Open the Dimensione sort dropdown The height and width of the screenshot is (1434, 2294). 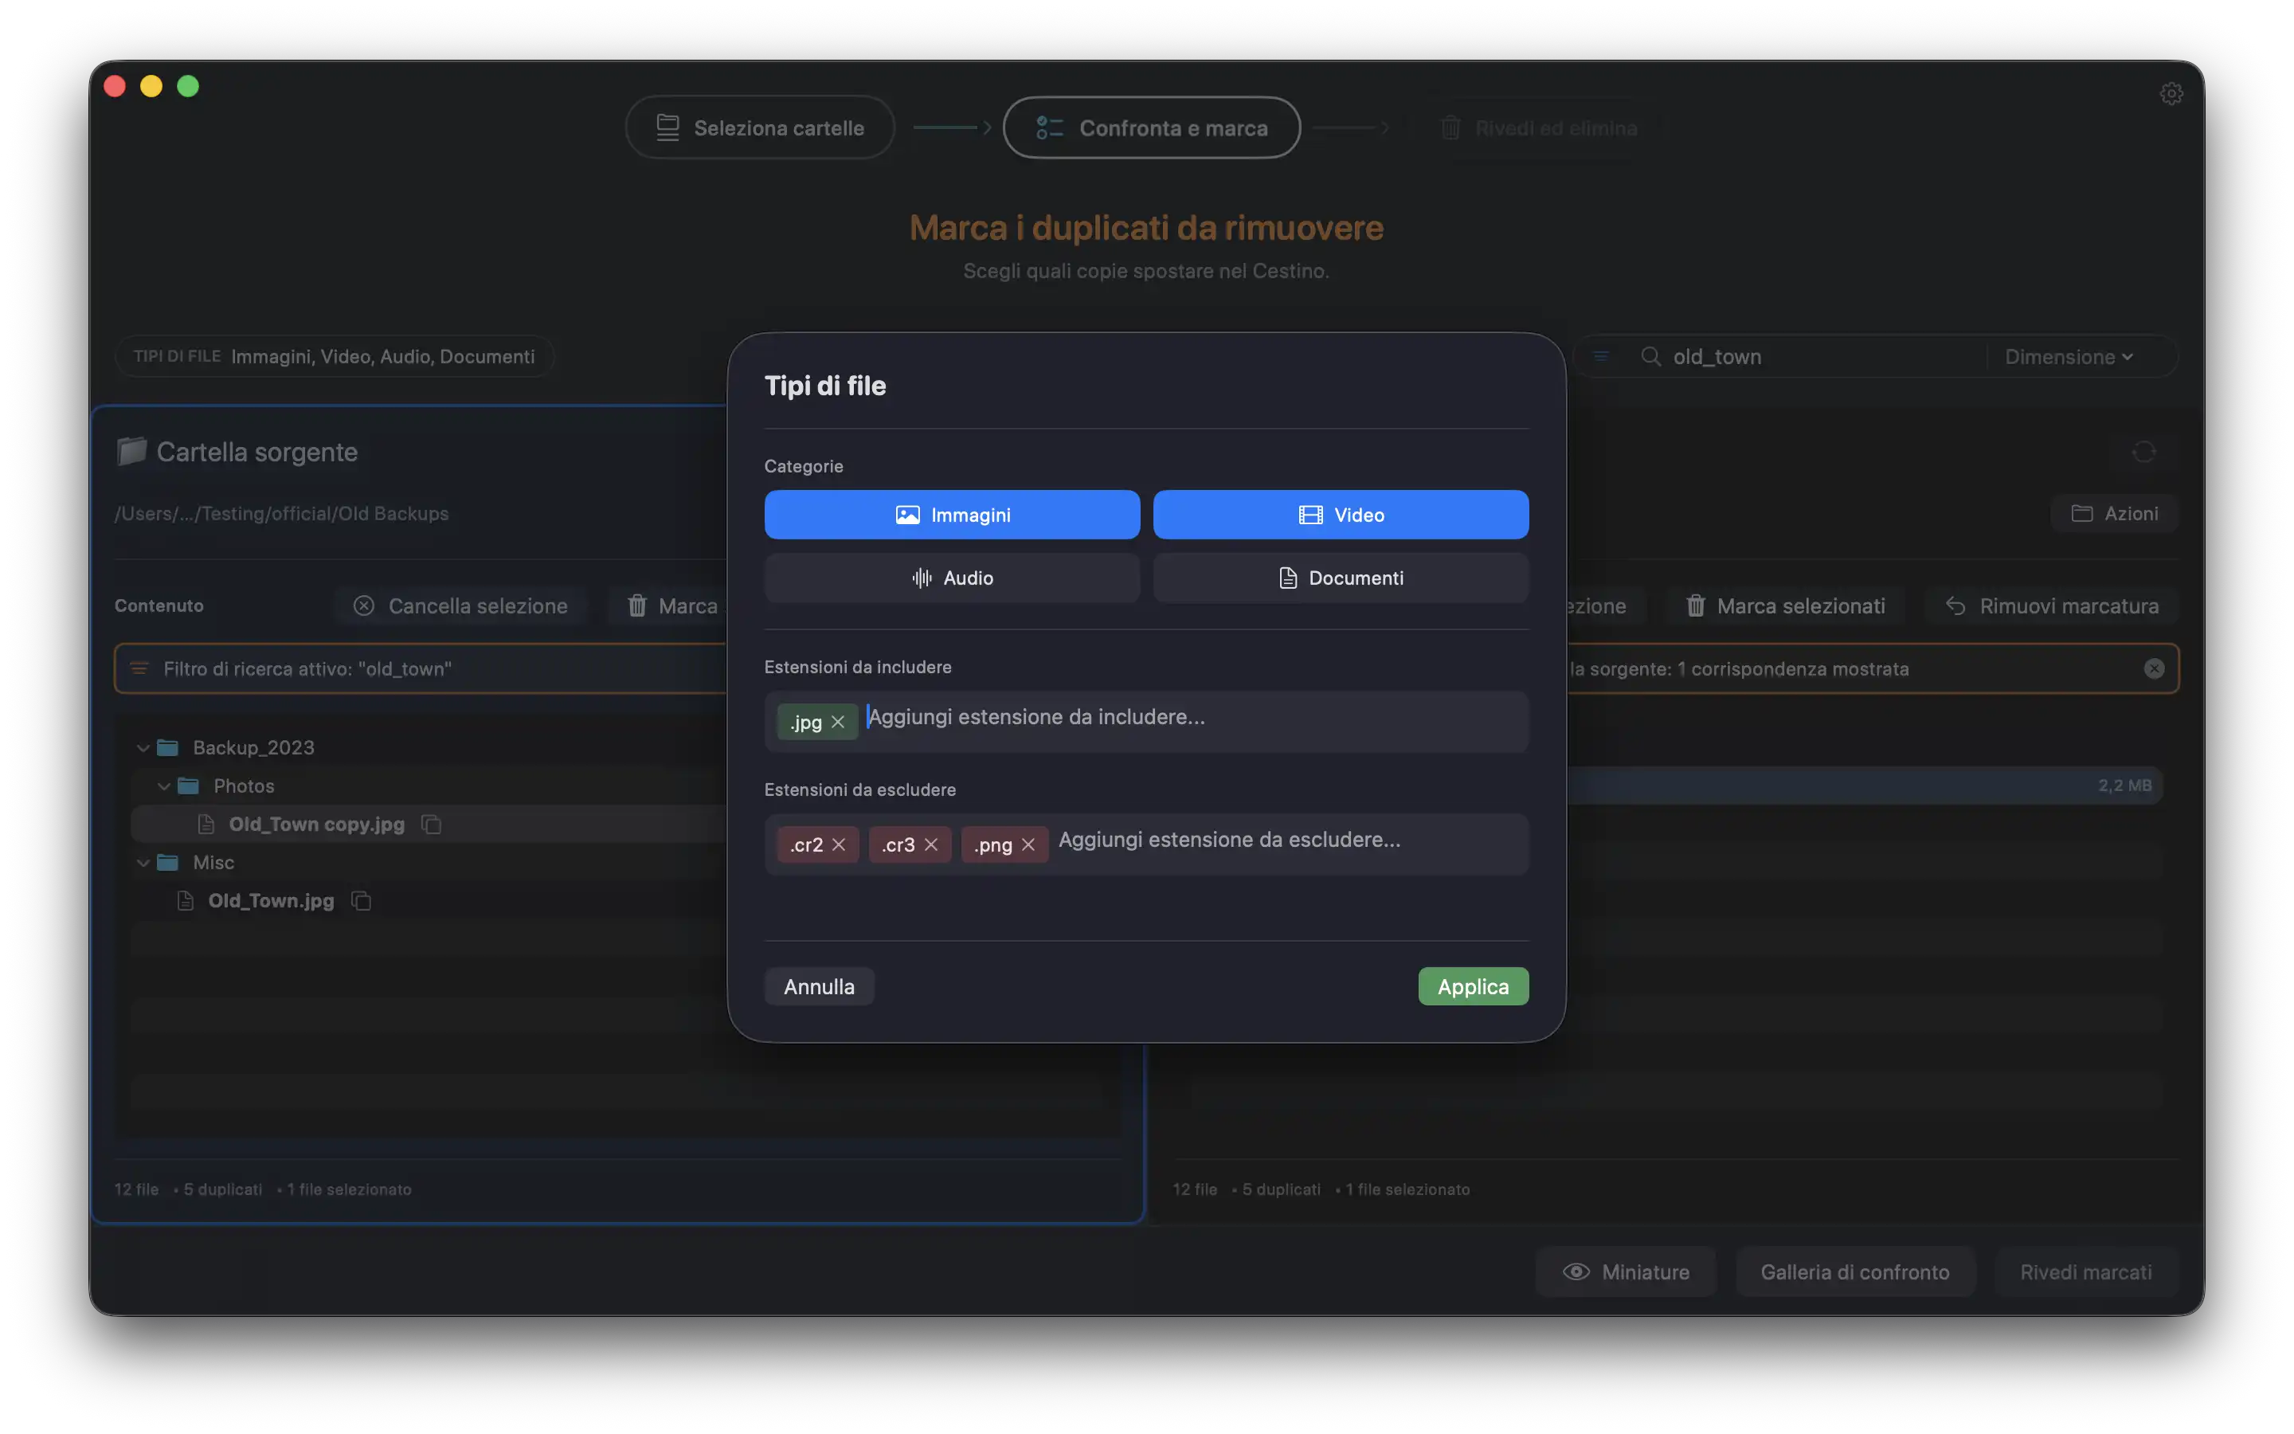pos(2069,357)
